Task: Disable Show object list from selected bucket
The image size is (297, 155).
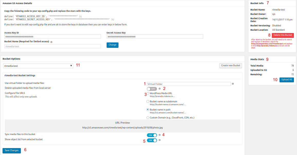Action: pyautogui.click(x=152, y=140)
